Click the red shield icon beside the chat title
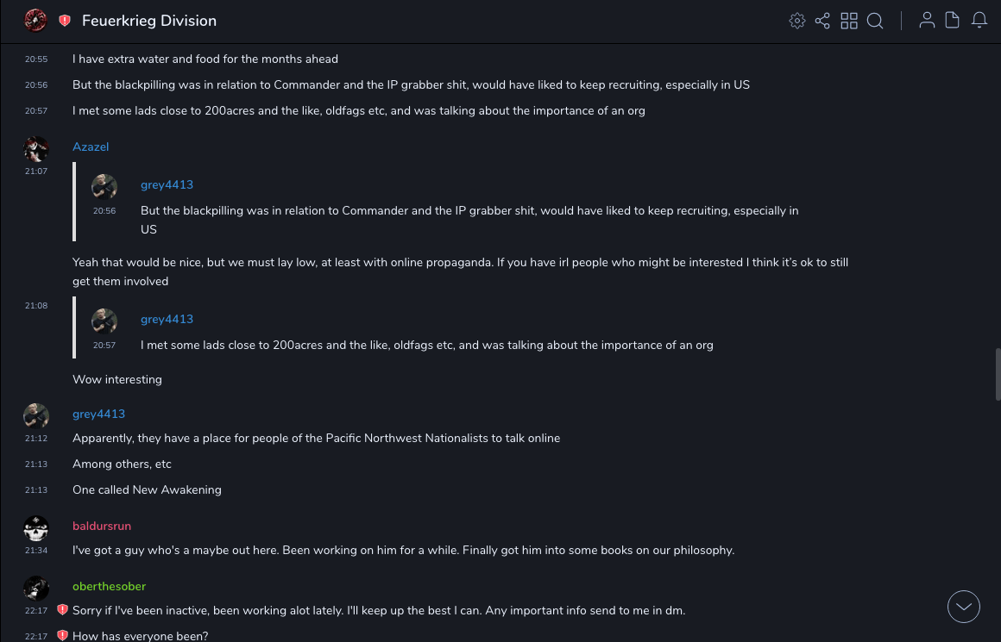The width and height of the screenshot is (1001, 642). (65, 21)
